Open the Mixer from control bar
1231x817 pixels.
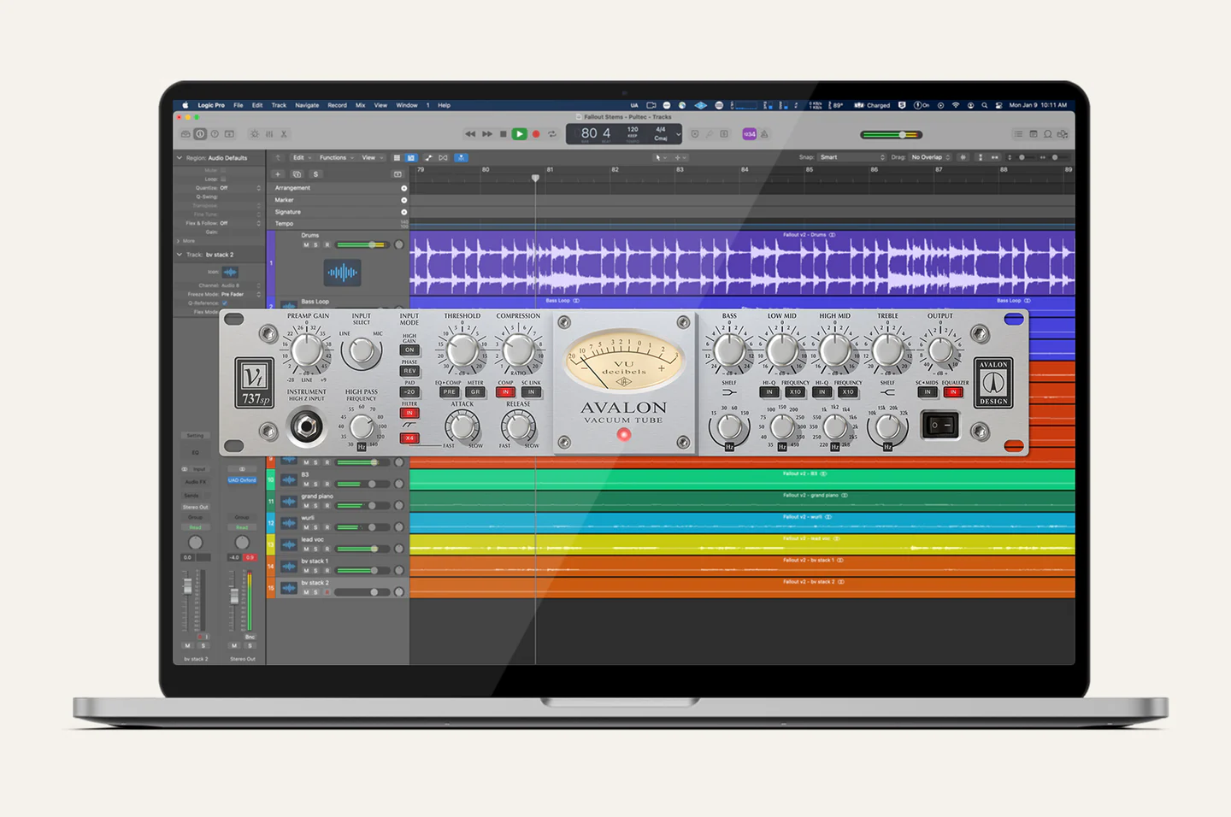269,134
